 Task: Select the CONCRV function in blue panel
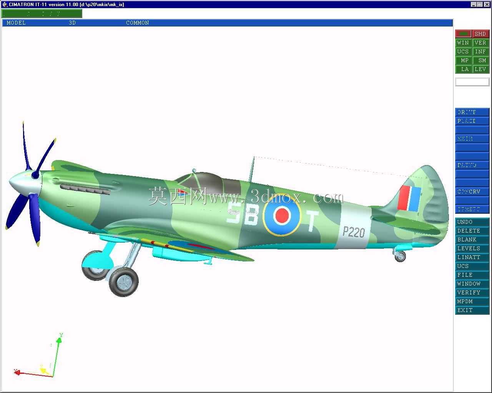[x=472, y=192]
